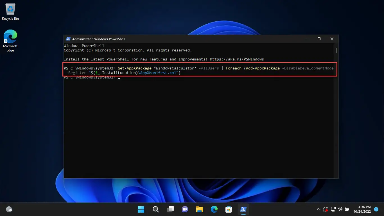Image resolution: width=384 pixels, height=216 pixels.
Task: Click the PowerShell taskbar icon
Action: pyautogui.click(x=243, y=209)
